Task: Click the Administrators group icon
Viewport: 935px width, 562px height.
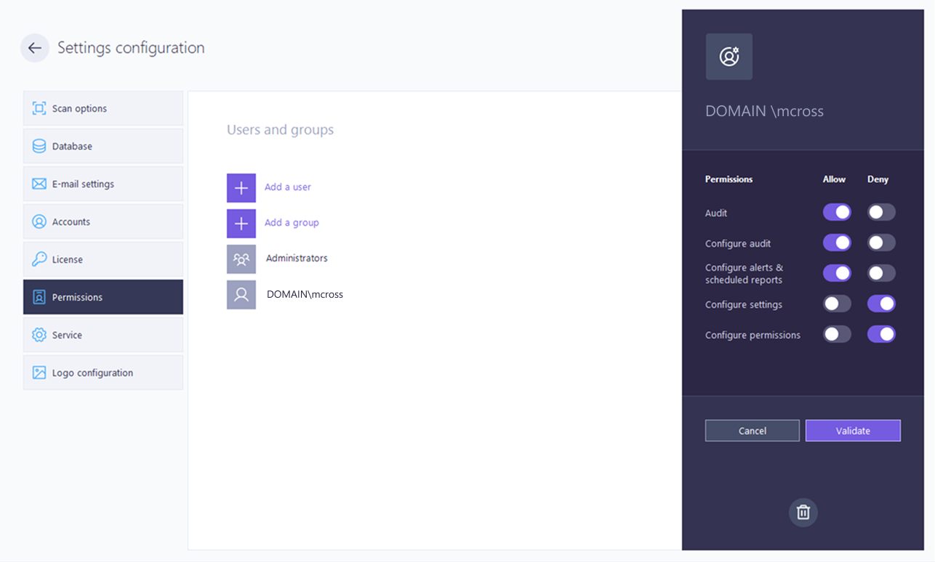Action: pos(241,259)
